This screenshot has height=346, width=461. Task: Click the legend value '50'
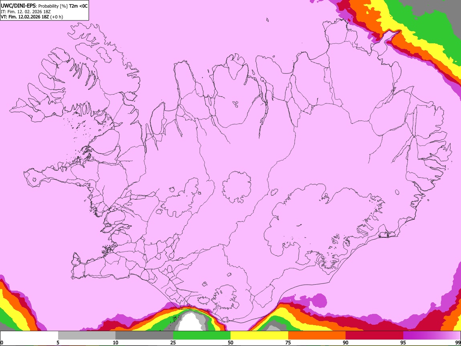(x=230, y=342)
